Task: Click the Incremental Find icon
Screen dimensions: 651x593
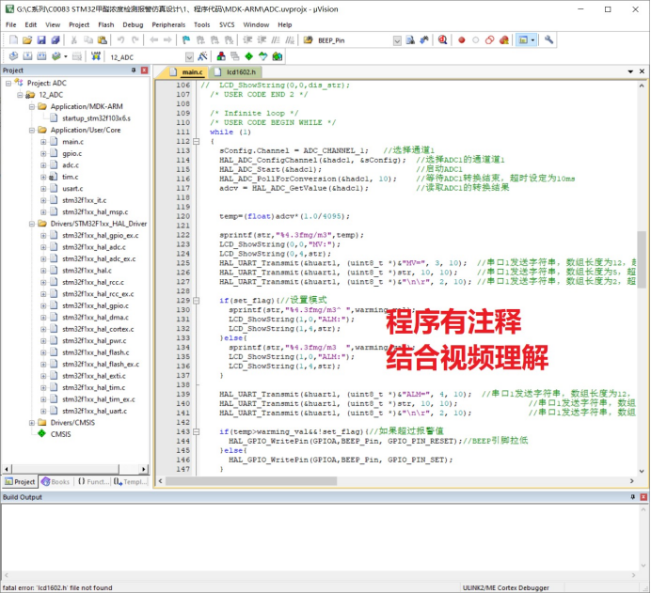Action: point(424,39)
